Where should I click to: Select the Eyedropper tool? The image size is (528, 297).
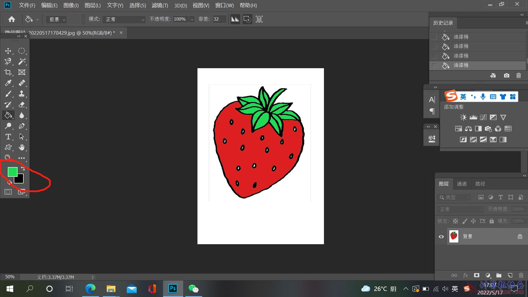8,83
